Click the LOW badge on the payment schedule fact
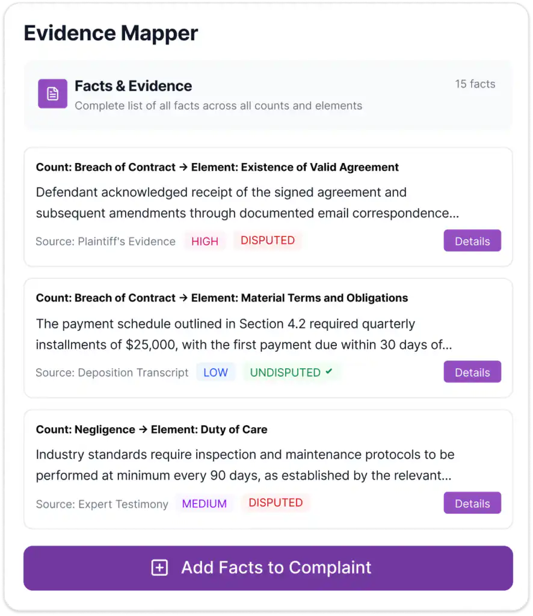This screenshot has width=533, height=616. tap(215, 372)
